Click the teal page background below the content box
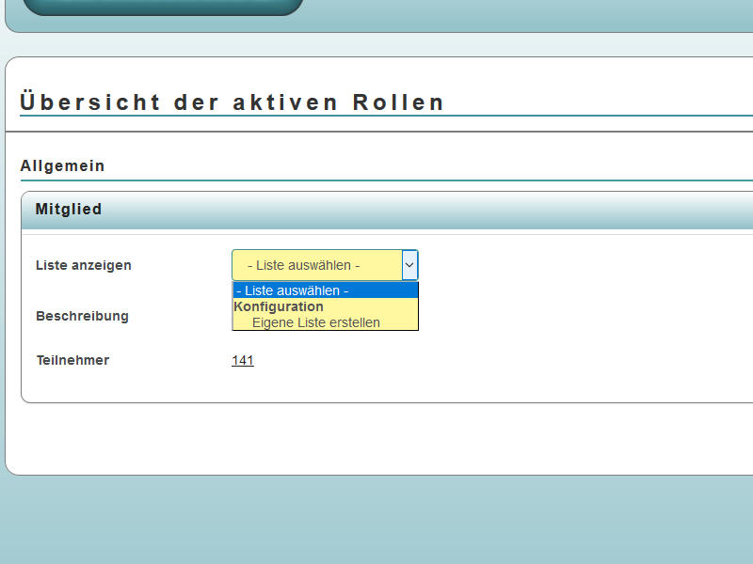Image resolution: width=753 pixels, height=564 pixels. [376, 522]
